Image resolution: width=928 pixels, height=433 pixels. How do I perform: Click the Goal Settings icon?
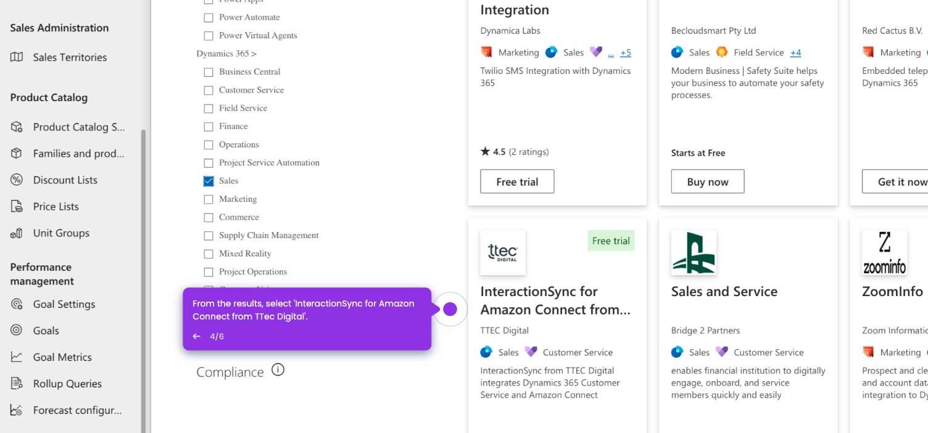tap(17, 304)
